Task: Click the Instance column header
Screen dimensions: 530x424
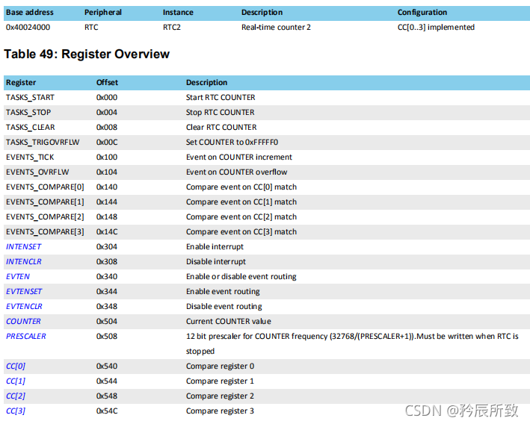Action: click(178, 13)
